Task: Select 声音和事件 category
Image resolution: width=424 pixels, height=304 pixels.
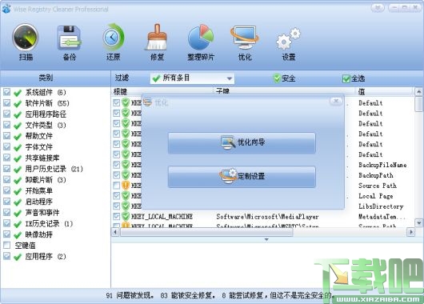Action: (42, 213)
